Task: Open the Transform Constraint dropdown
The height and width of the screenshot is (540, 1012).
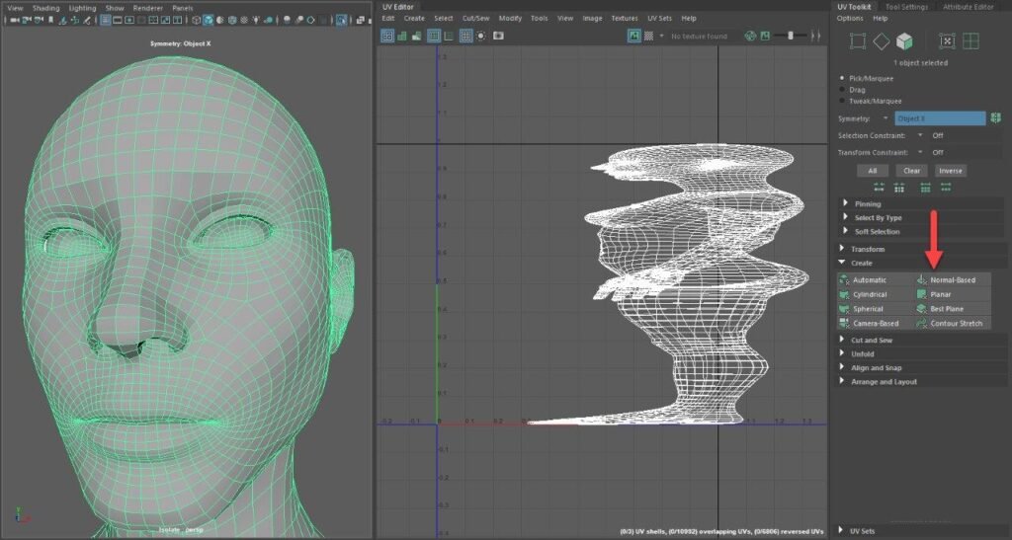Action: [x=920, y=153]
